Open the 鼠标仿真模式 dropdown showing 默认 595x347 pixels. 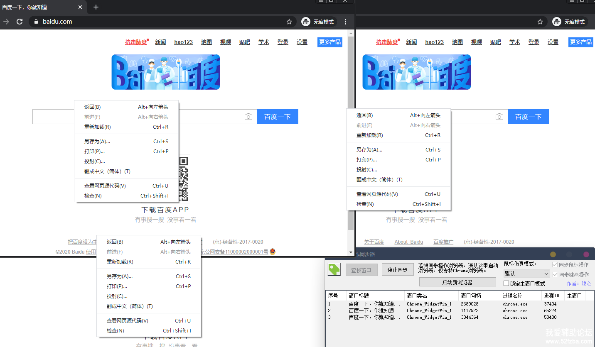pyautogui.click(x=527, y=274)
